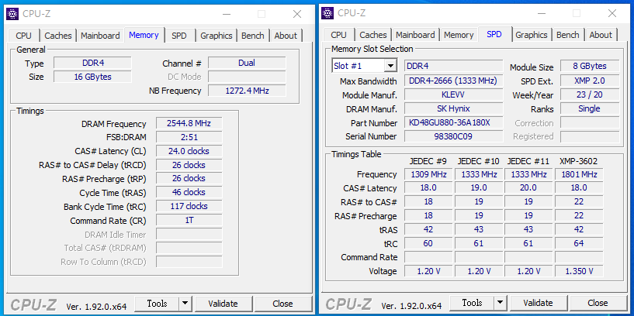Click Channel # value Dual
The width and height of the screenshot is (634, 316).
click(x=247, y=63)
